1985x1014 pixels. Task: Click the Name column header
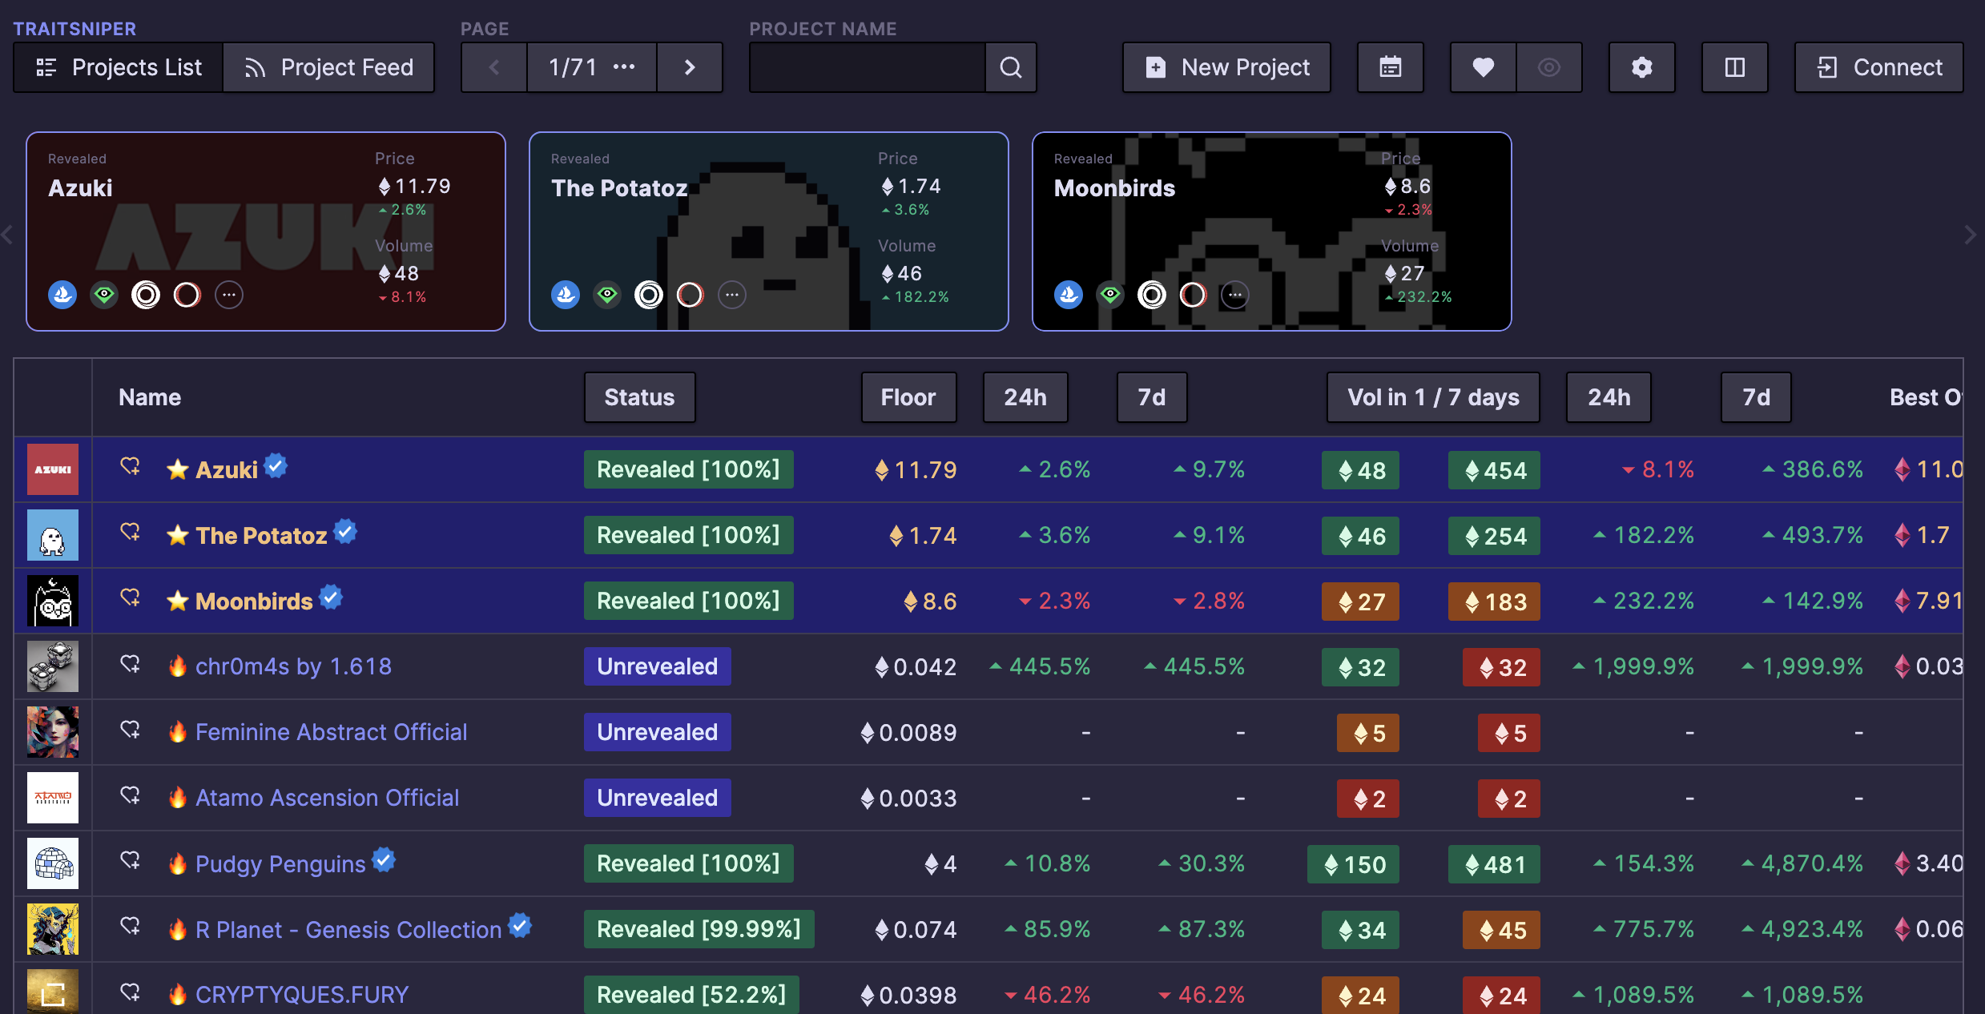click(x=150, y=397)
